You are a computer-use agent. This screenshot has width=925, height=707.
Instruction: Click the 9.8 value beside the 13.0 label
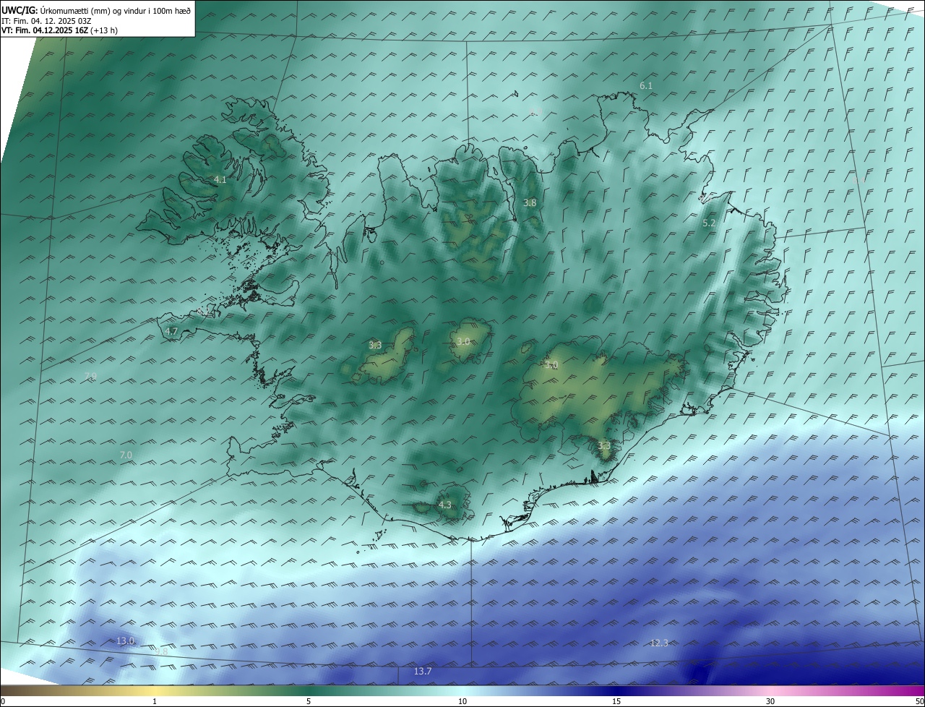coord(161,651)
